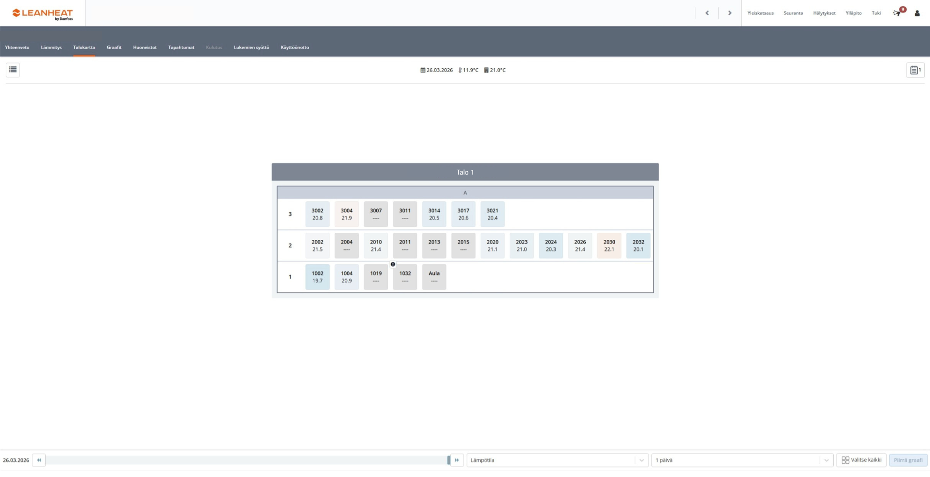Skip timeline forward with double-right arrow
930x477 pixels.
coord(457,460)
